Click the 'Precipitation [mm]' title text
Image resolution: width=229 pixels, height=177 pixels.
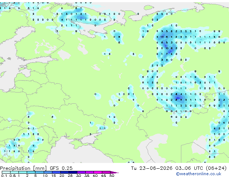(x=23, y=168)
